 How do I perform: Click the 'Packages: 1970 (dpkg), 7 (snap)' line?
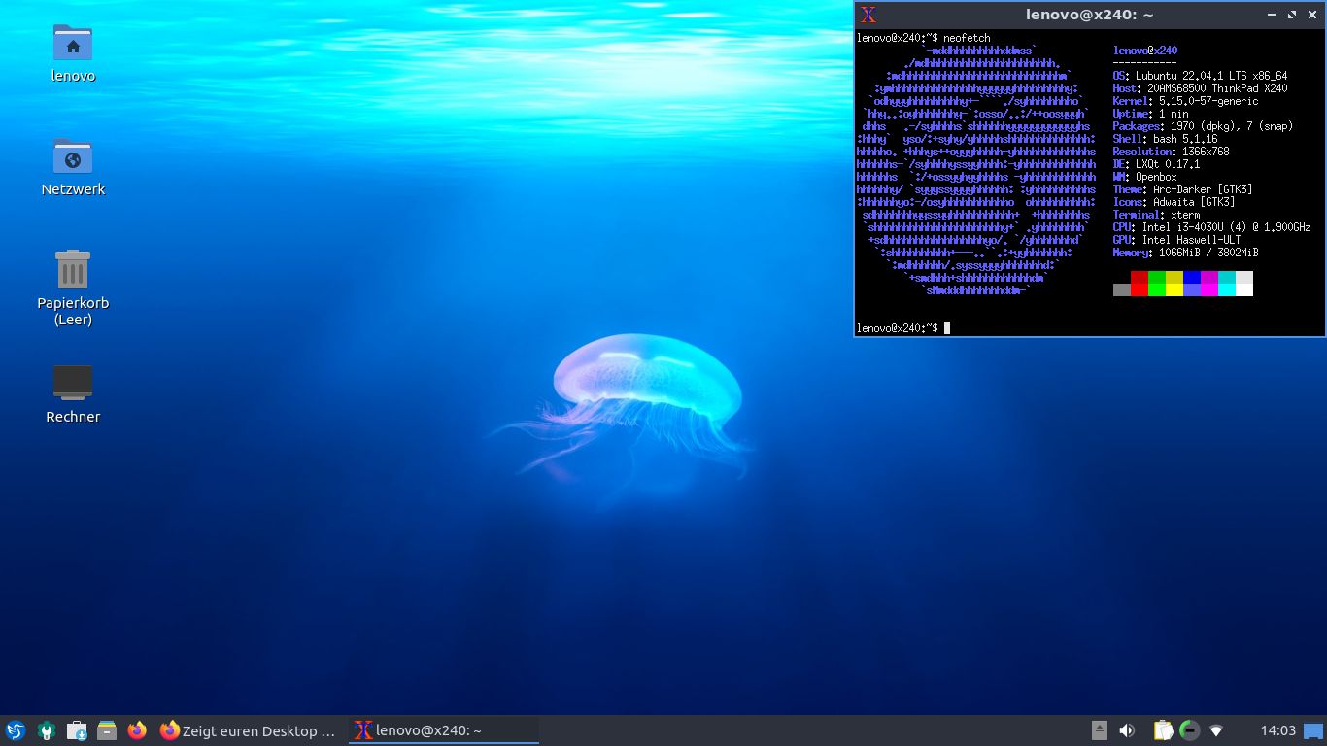pyautogui.click(x=1203, y=126)
